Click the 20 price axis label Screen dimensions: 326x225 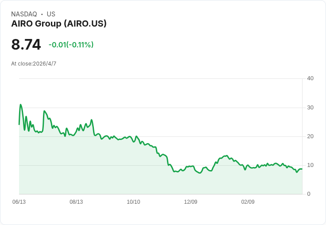tap(310, 136)
